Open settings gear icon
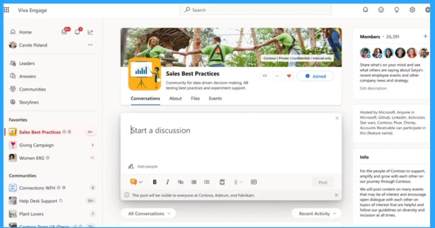 (x=412, y=10)
